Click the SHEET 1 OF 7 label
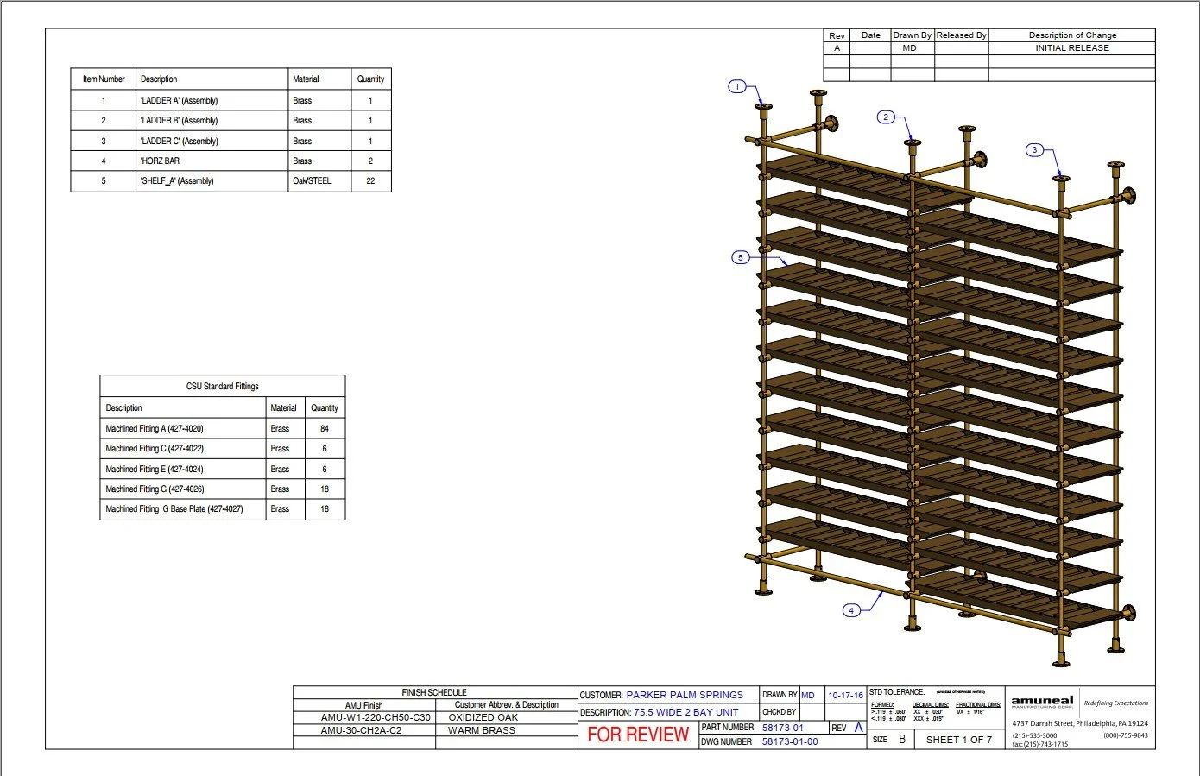This screenshot has height=776, width=1200. [959, 740]
